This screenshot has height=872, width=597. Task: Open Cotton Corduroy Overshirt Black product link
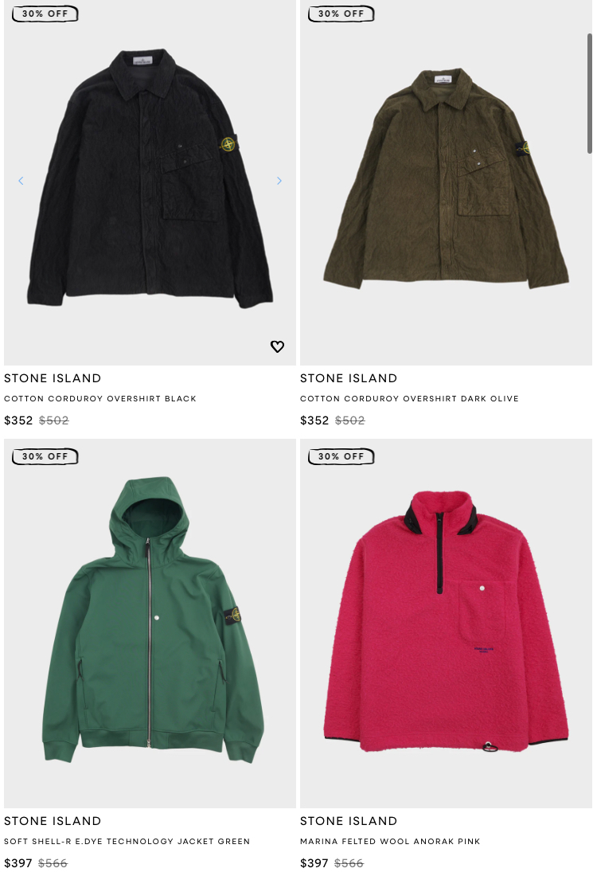click(x=100, y=399)
